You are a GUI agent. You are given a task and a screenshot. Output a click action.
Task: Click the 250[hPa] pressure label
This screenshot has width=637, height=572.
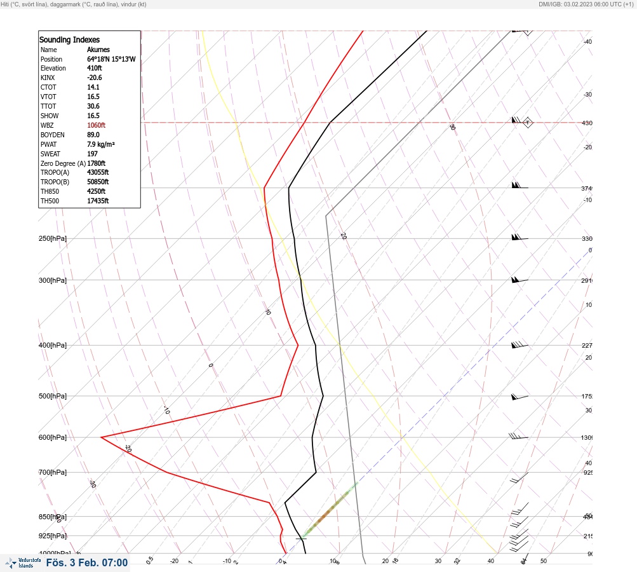(53, 238)
